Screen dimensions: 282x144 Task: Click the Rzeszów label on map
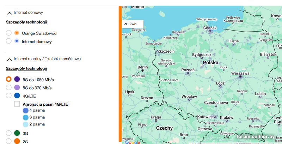tap(253, 119)
